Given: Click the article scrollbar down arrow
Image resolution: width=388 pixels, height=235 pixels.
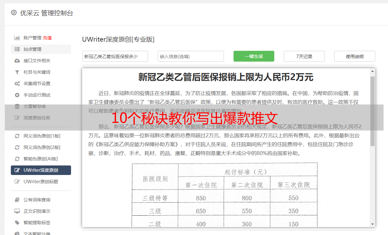Looking at the screenshot, I should click(372, 224).
